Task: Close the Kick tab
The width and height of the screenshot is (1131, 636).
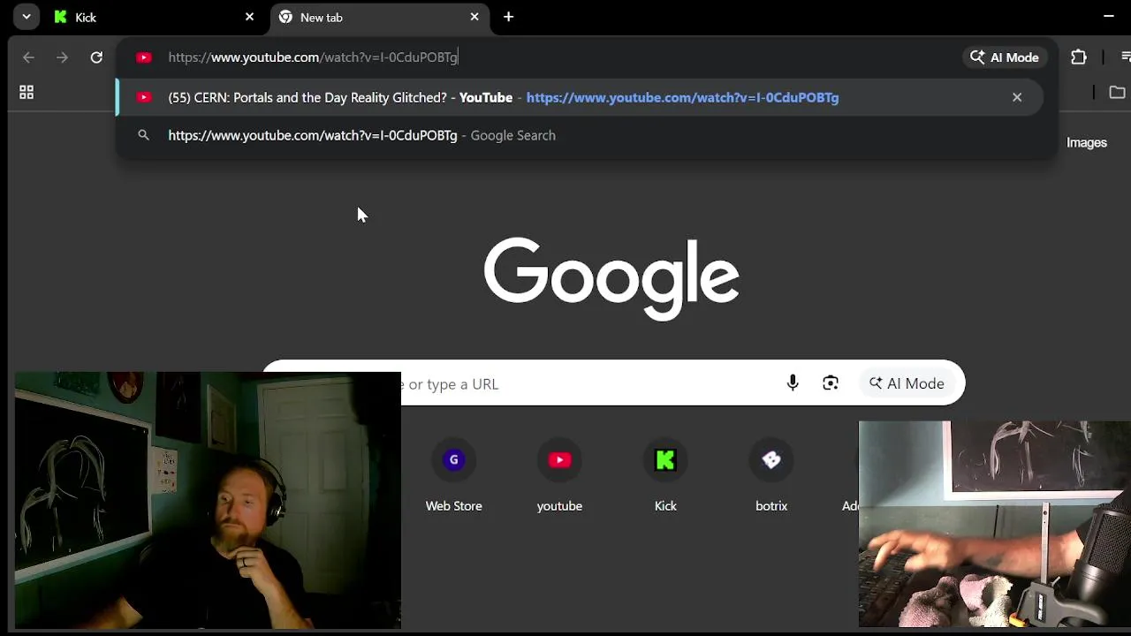Action: click(x=249, y=17)
